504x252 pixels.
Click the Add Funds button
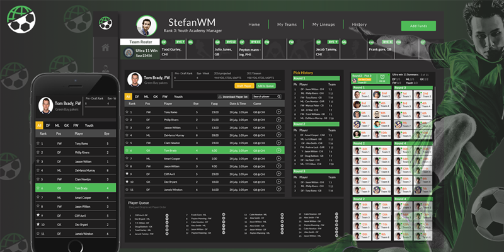point(418,26)
